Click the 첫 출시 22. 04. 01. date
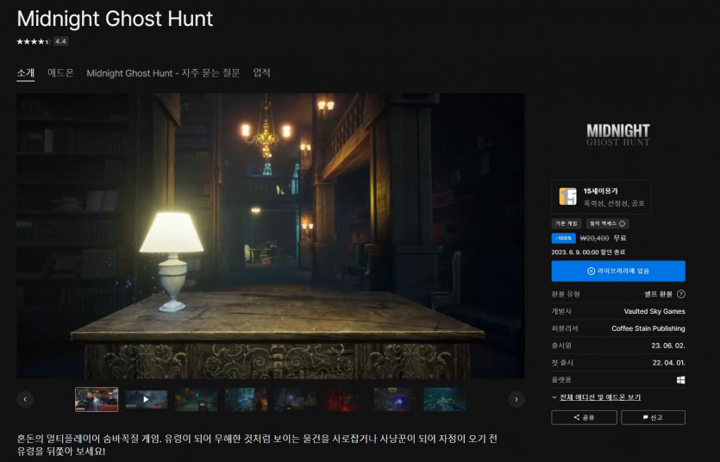The image size is (720, 462). click(668, 362)
